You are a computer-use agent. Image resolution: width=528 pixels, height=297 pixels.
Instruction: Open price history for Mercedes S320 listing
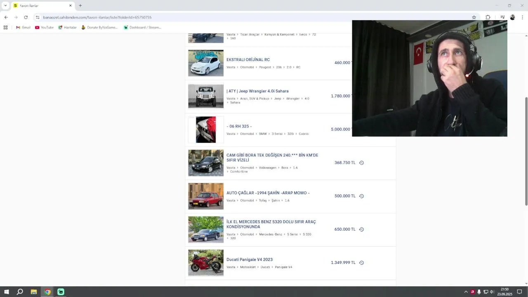click(x=361, y=229)
